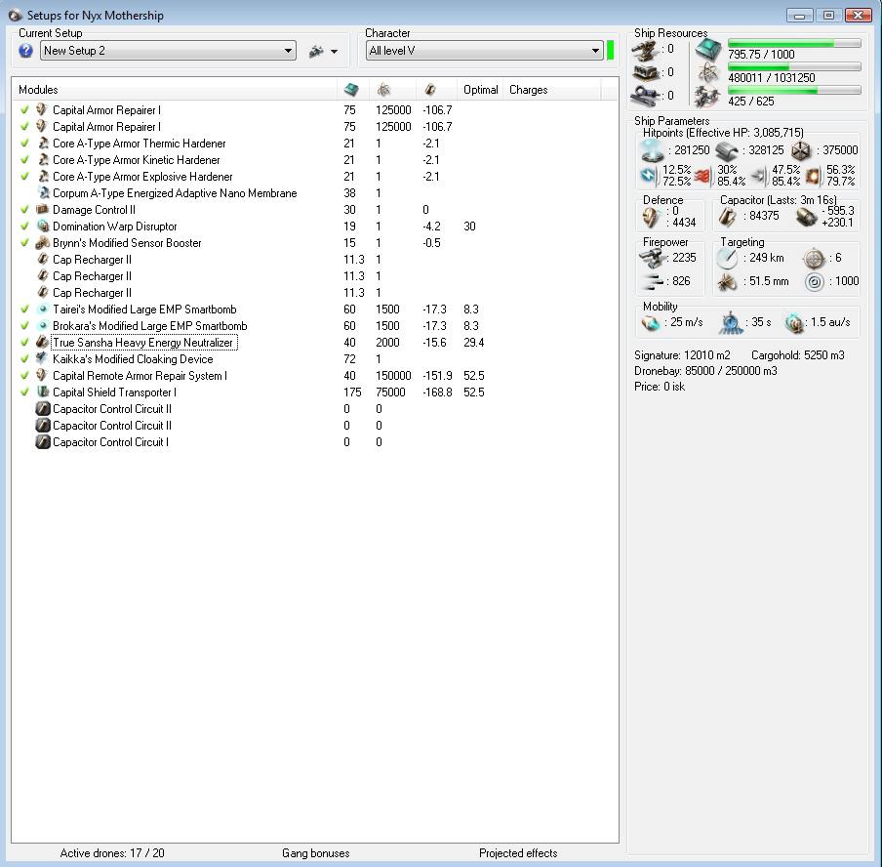Click the calibration bar showing 425 / 625
Screen dimensions: 882x867
pyautogui.click(x=794, y=90)
